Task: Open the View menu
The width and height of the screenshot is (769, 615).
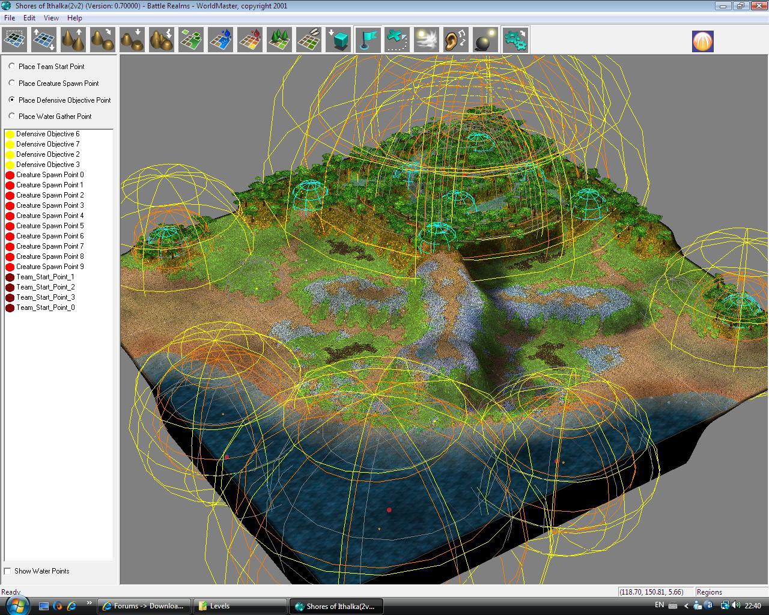Action: pos(51,18)
